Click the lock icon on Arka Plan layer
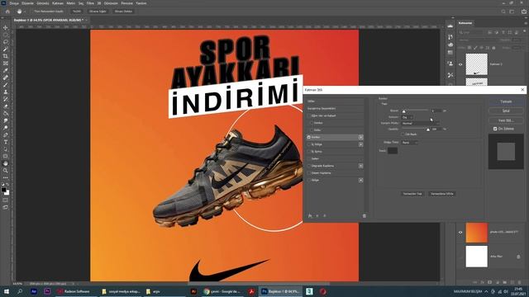Image resolution: width=529 pixels, height=297 pixels. point(518,257)
